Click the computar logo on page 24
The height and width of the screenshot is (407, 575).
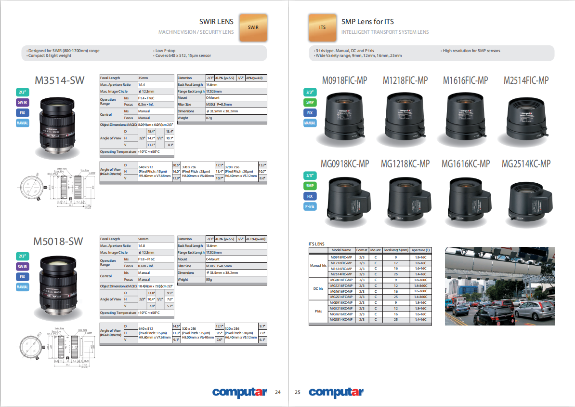[240, 393]
